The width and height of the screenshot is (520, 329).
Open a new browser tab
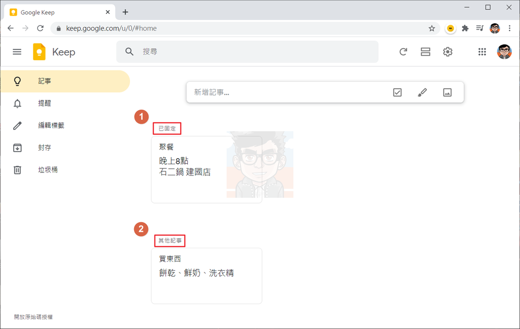[125, 12]
